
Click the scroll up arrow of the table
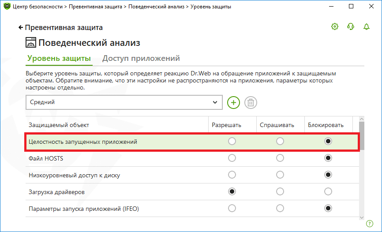point(362,119)
